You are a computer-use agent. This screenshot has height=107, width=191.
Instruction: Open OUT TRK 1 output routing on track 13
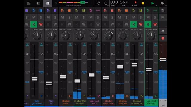(113, 54)
